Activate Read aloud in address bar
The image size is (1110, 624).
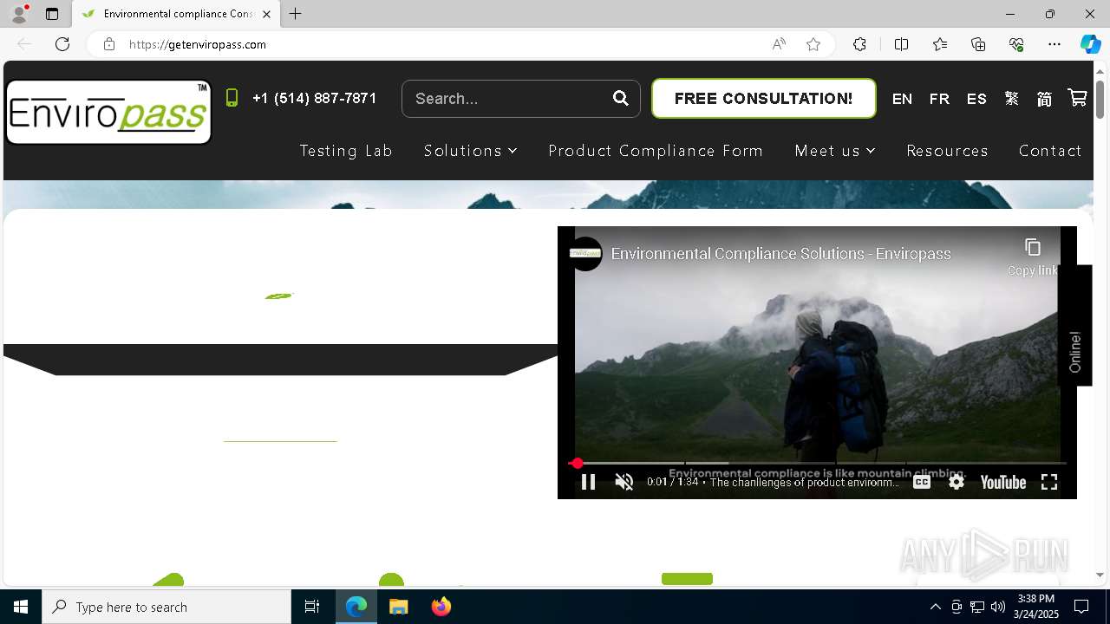pos(779,44)
